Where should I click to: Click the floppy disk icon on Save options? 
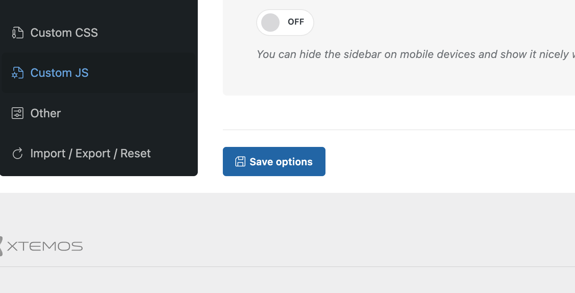pyautogui.click(x=240, y=162)
